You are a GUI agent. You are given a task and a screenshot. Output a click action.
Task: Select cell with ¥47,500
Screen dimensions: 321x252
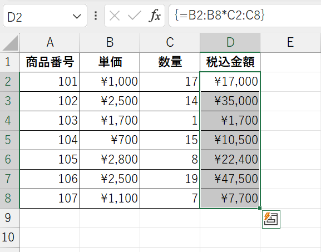pos(230,179)
